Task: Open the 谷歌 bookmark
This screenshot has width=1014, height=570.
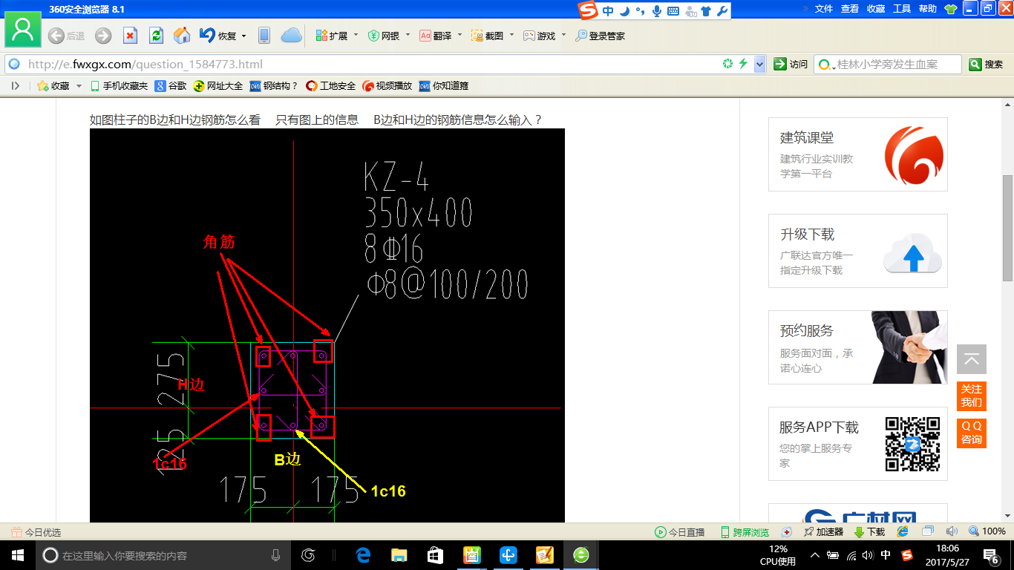Action: click(x=171, y=86)
